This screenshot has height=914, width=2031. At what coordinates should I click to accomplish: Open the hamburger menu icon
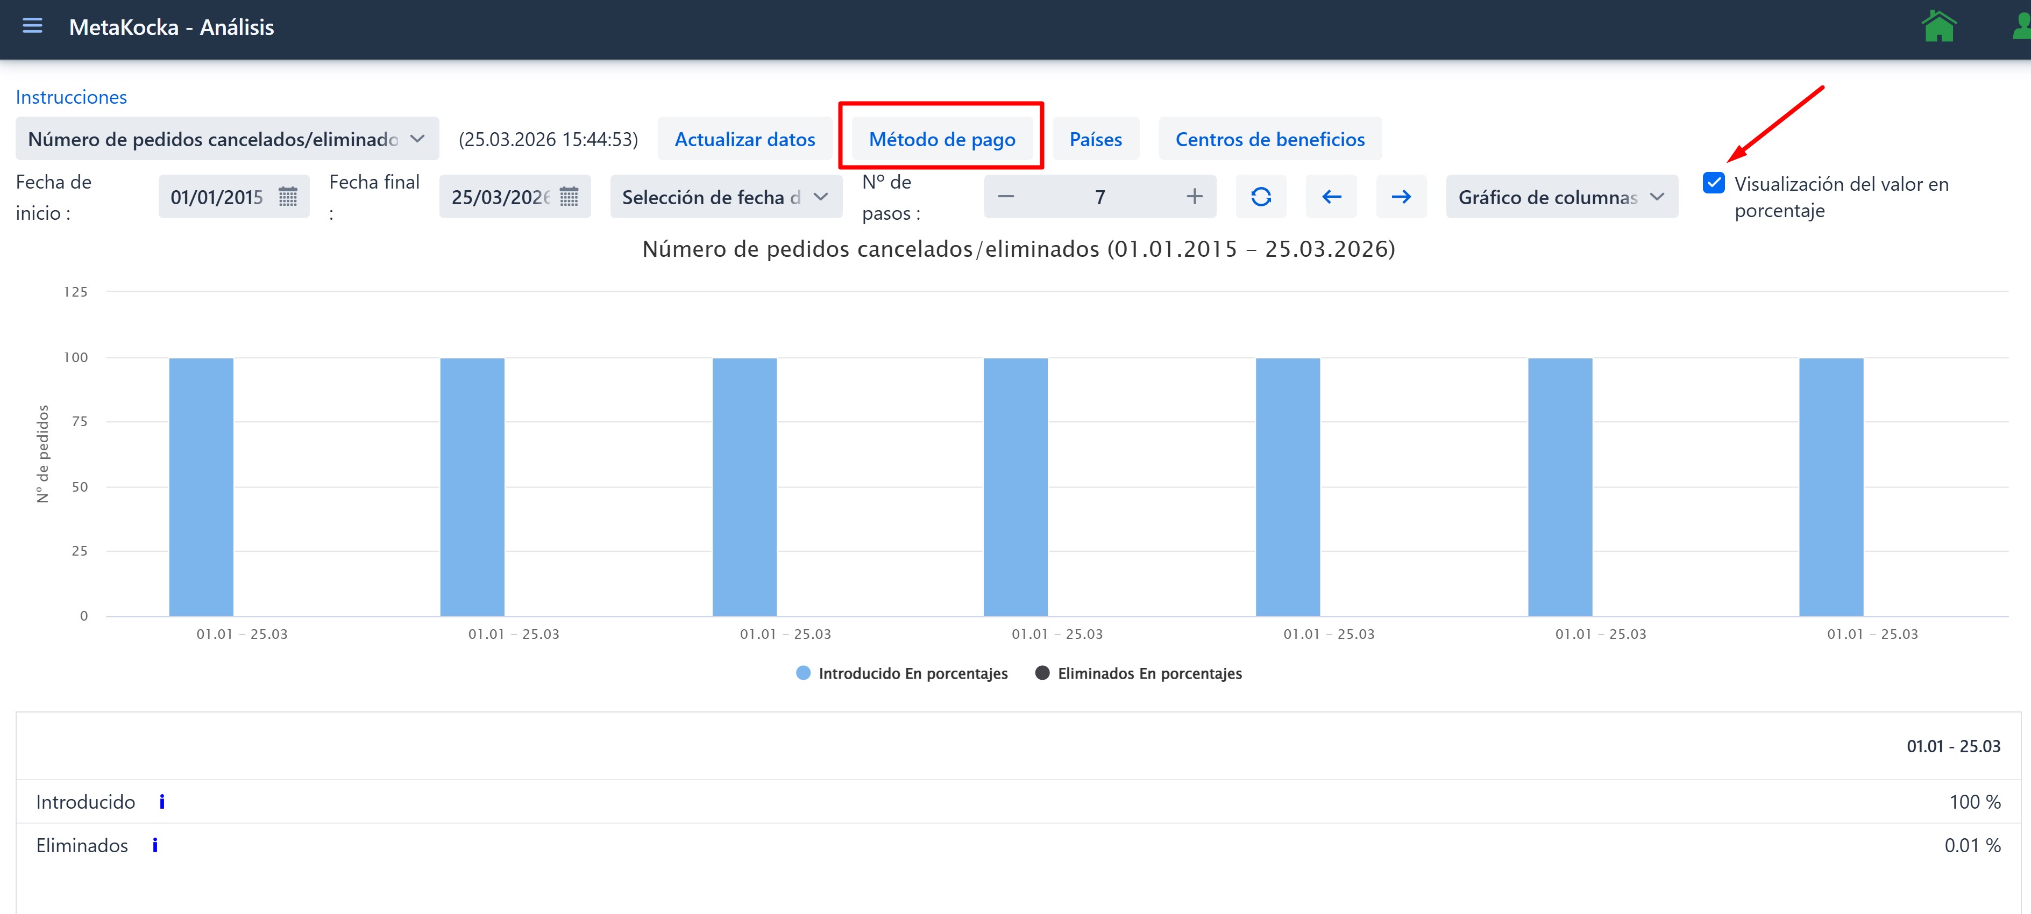point(32,26)
